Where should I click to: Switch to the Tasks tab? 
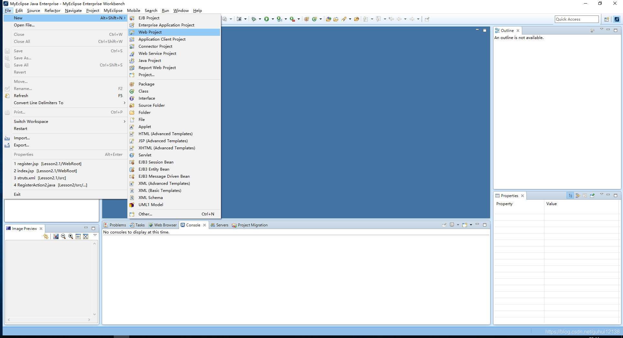tap(137, 225)
